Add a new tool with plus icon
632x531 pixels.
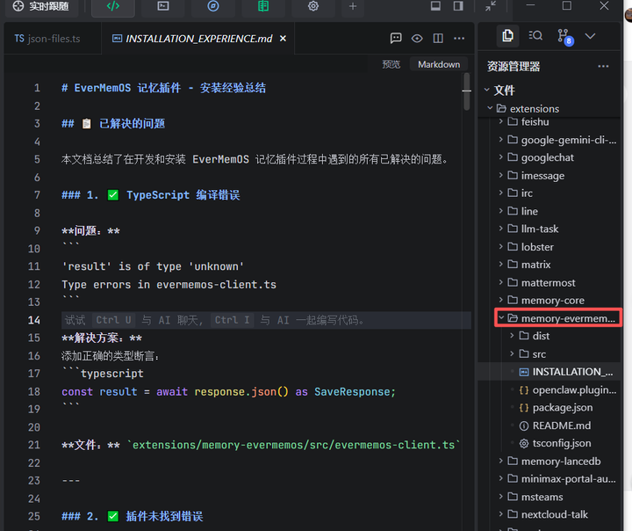(x=353, y=6)
